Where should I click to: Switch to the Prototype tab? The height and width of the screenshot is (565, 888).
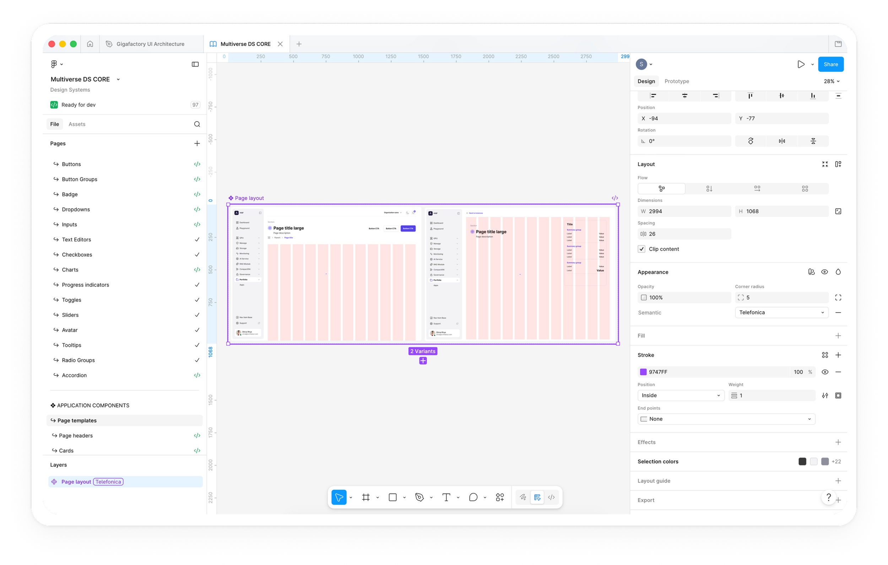677,81
